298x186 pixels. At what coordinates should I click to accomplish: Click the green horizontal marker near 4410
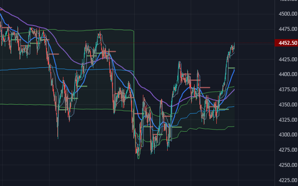coord(232,68)
